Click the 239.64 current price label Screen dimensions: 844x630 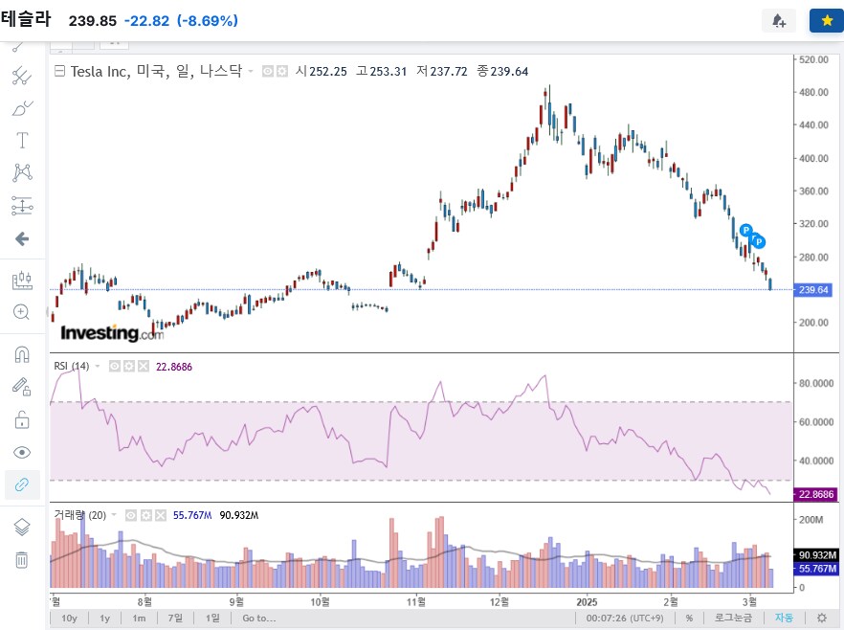(813, 290)
